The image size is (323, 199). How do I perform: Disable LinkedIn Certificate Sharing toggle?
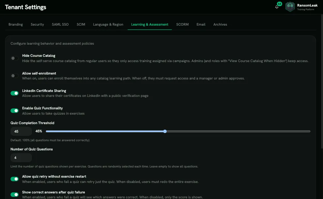tap(15, 93)
